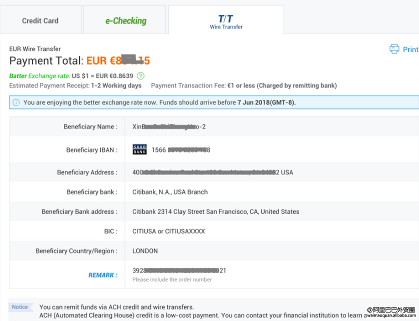419x321 pixels.
Task: Click the arrival date 7 Jun 2018(GMT-8)
Action: coord(266,102)
